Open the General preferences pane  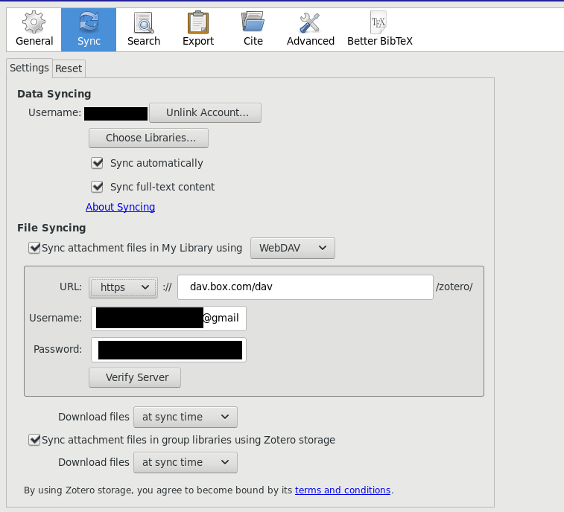click(34, 29)
